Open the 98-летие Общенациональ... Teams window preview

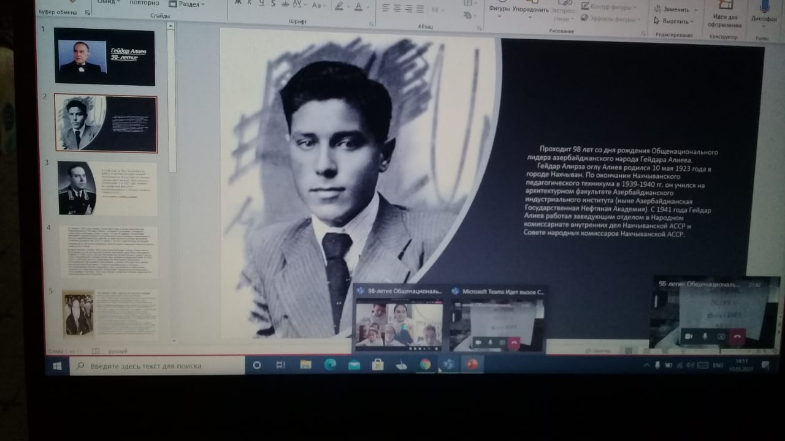(400, 318)
